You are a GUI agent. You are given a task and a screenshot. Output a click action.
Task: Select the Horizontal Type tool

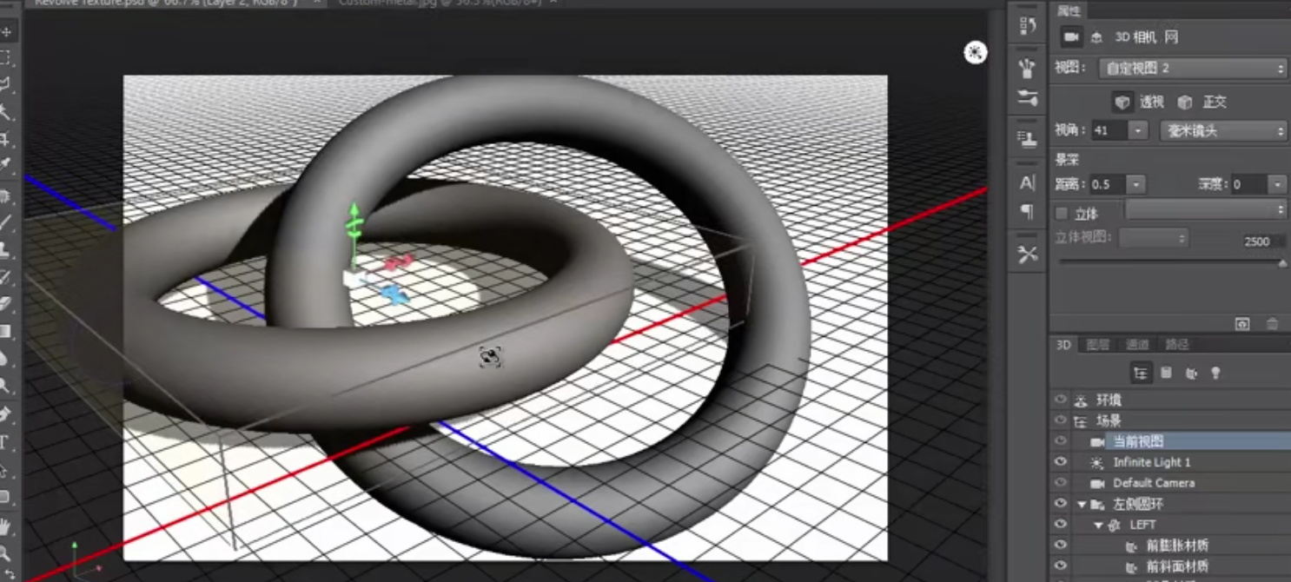pyautogui.click(x=5, y=442)
